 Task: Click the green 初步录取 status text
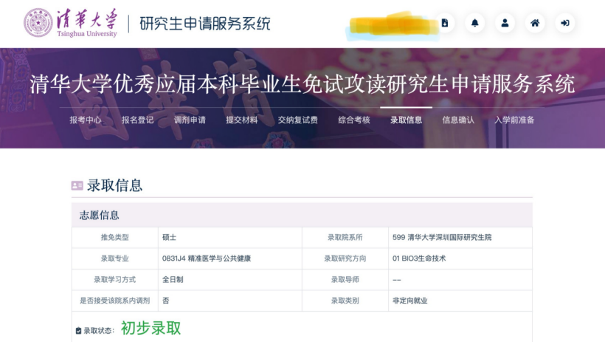click(x=151, y=329)
